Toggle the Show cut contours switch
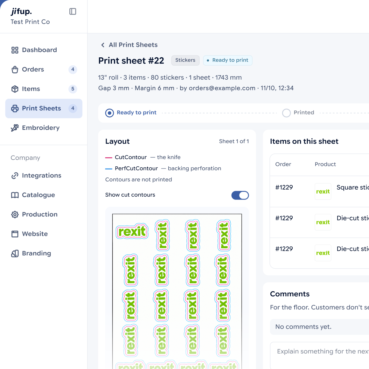 click(x=240, y=195)
